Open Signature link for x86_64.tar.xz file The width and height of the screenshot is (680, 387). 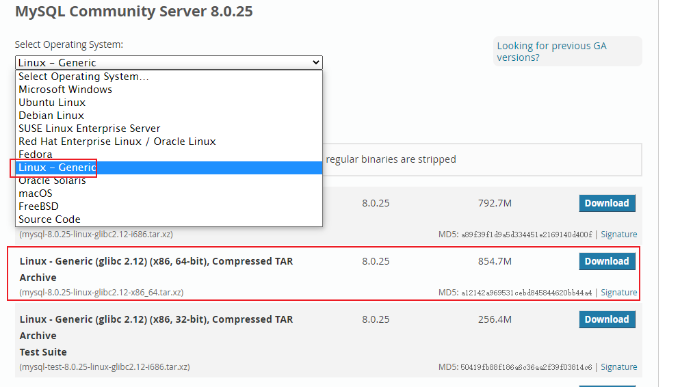(x=619, y=293)
